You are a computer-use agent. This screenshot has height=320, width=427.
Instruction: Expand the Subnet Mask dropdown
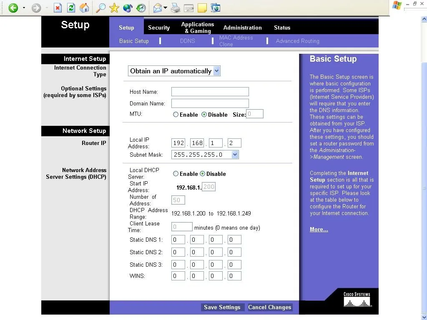[x=235, y=155]
